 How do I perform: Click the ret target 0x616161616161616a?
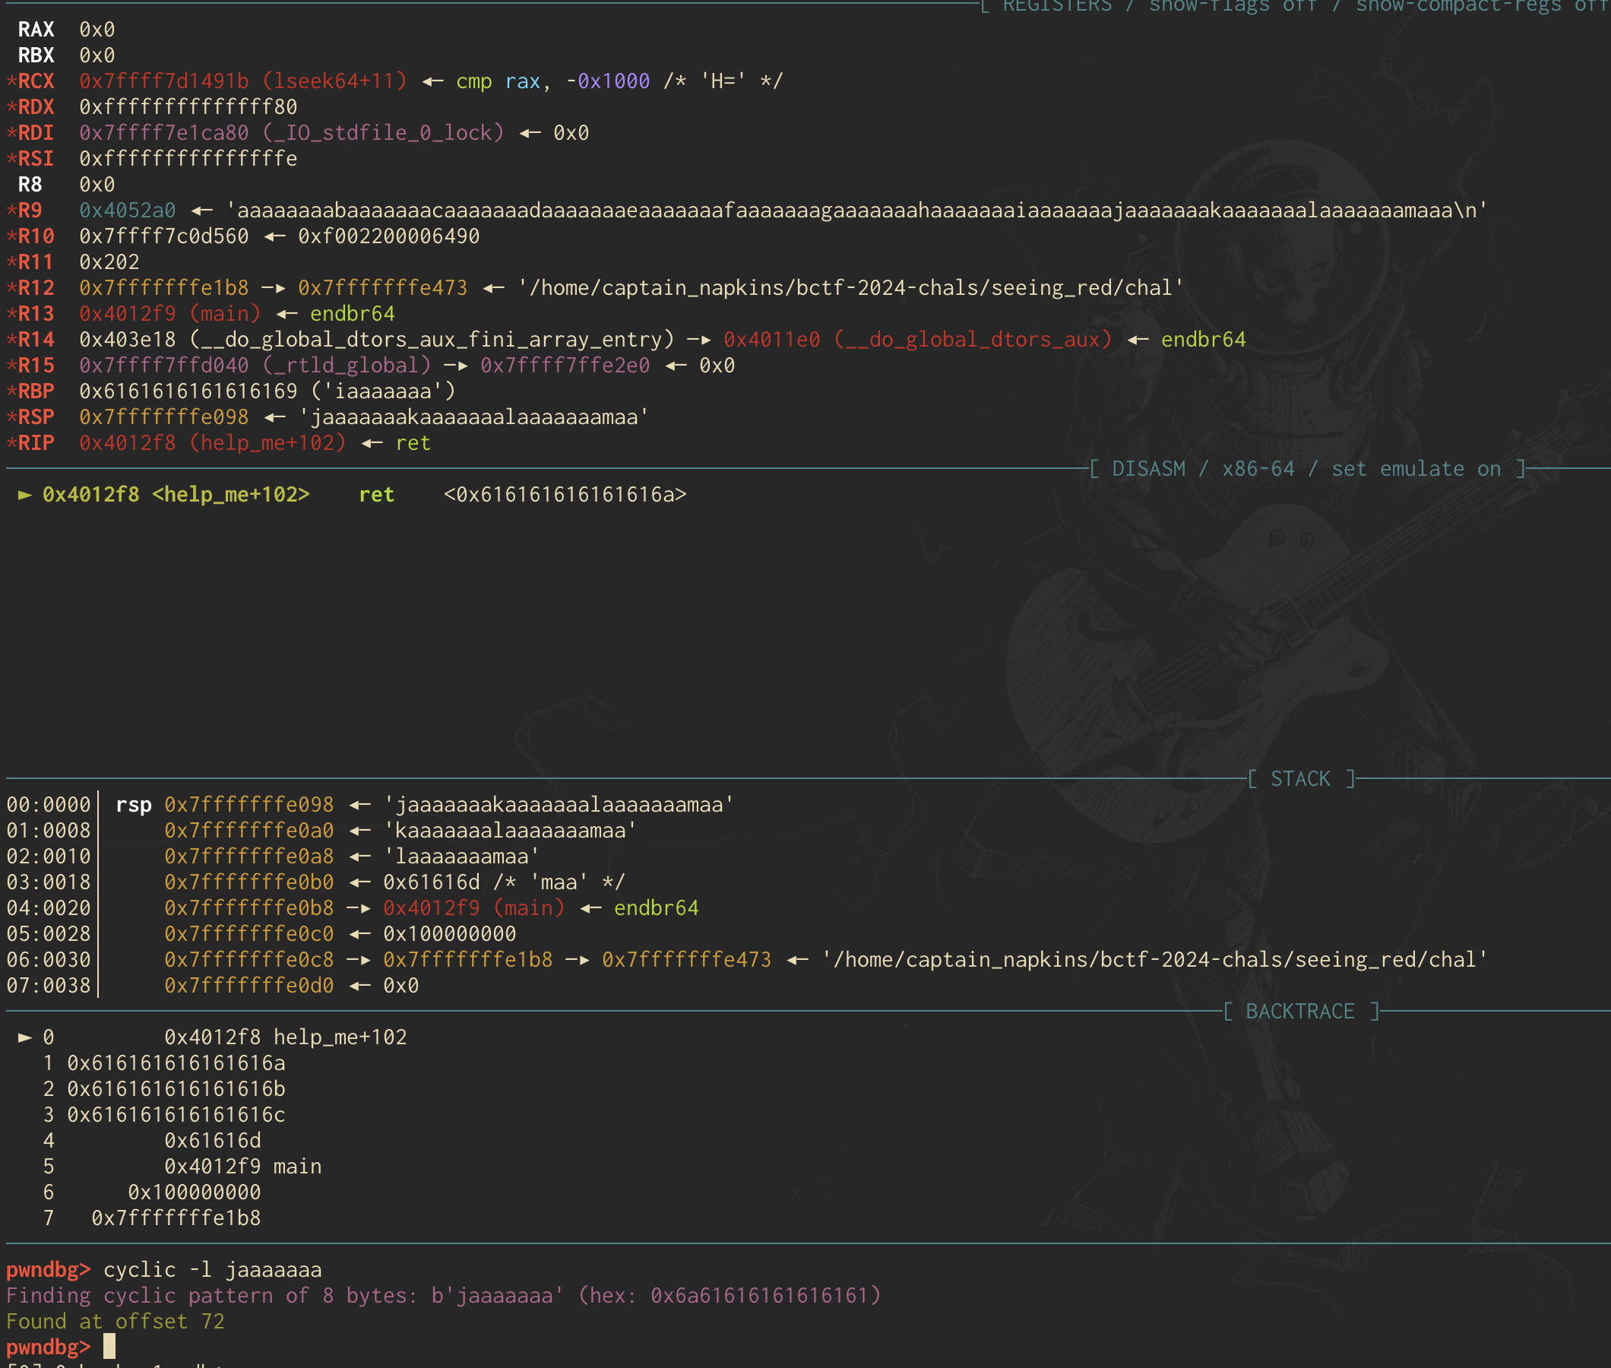pyautogui.click(x=565, y=495)
